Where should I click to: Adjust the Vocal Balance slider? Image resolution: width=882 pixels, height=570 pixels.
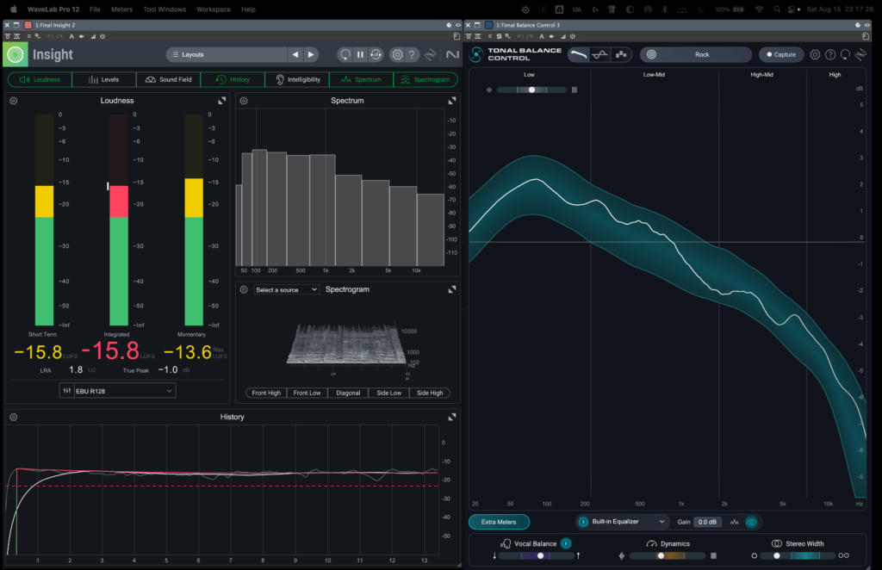pos(536,556)
